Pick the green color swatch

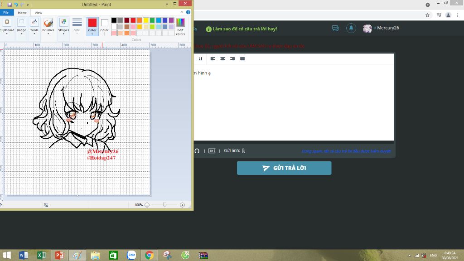click(x=152, y=20)
